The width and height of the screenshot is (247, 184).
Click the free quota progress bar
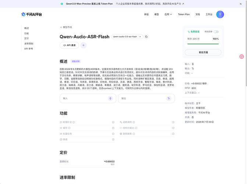click(203, 44)
